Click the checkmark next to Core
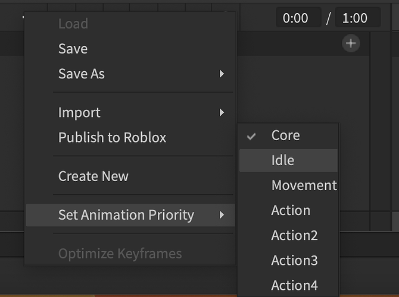Image resolution: width=399 pixels, height=297 pixels. pyautogui.click(x=252, y=136)
